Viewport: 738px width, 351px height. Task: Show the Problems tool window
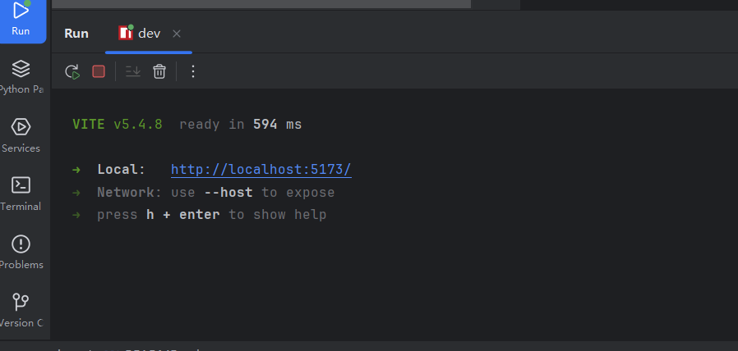[x=21, y=252]
